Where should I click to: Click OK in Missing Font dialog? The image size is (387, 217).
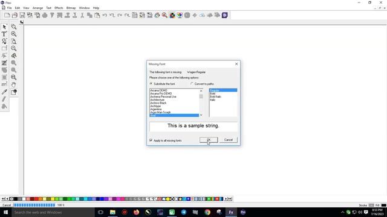[x=209, y=140]
